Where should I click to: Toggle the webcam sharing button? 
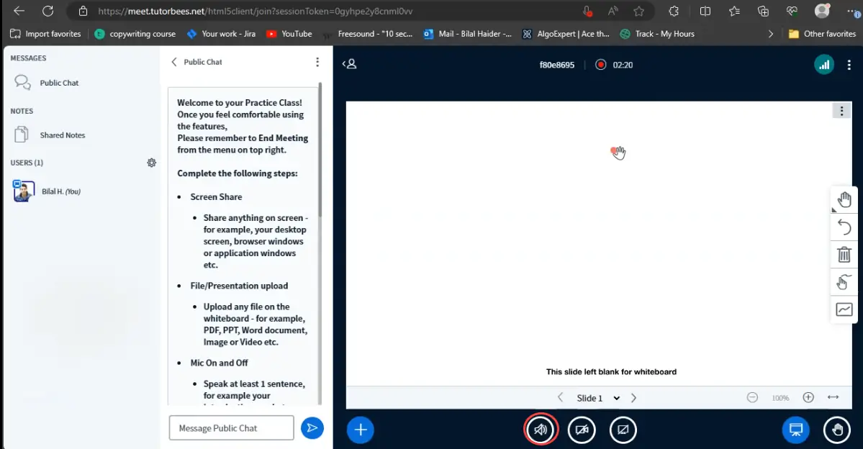[x=582, y=430]
